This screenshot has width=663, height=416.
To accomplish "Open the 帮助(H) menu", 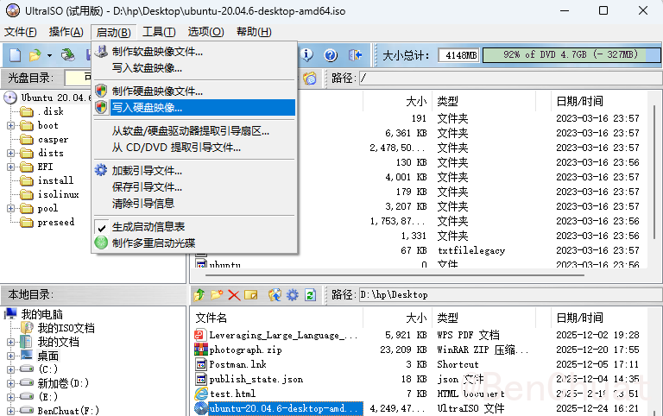I will pos(254,32).
